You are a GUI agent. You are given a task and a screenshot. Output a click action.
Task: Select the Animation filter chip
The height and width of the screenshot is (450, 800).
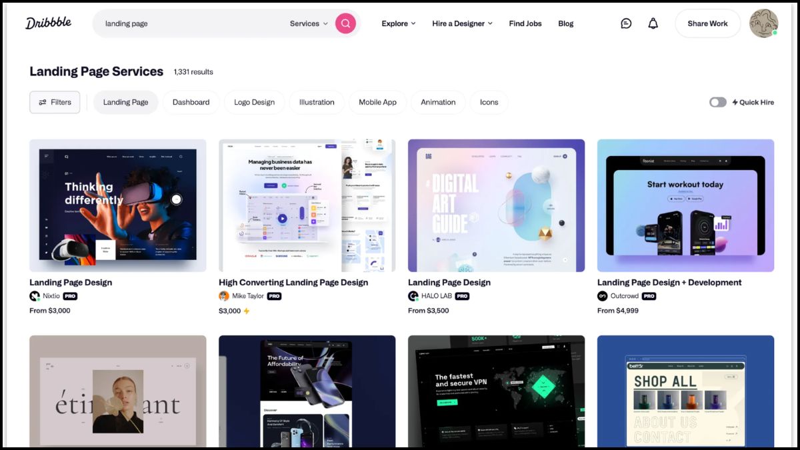pos(438,102)
